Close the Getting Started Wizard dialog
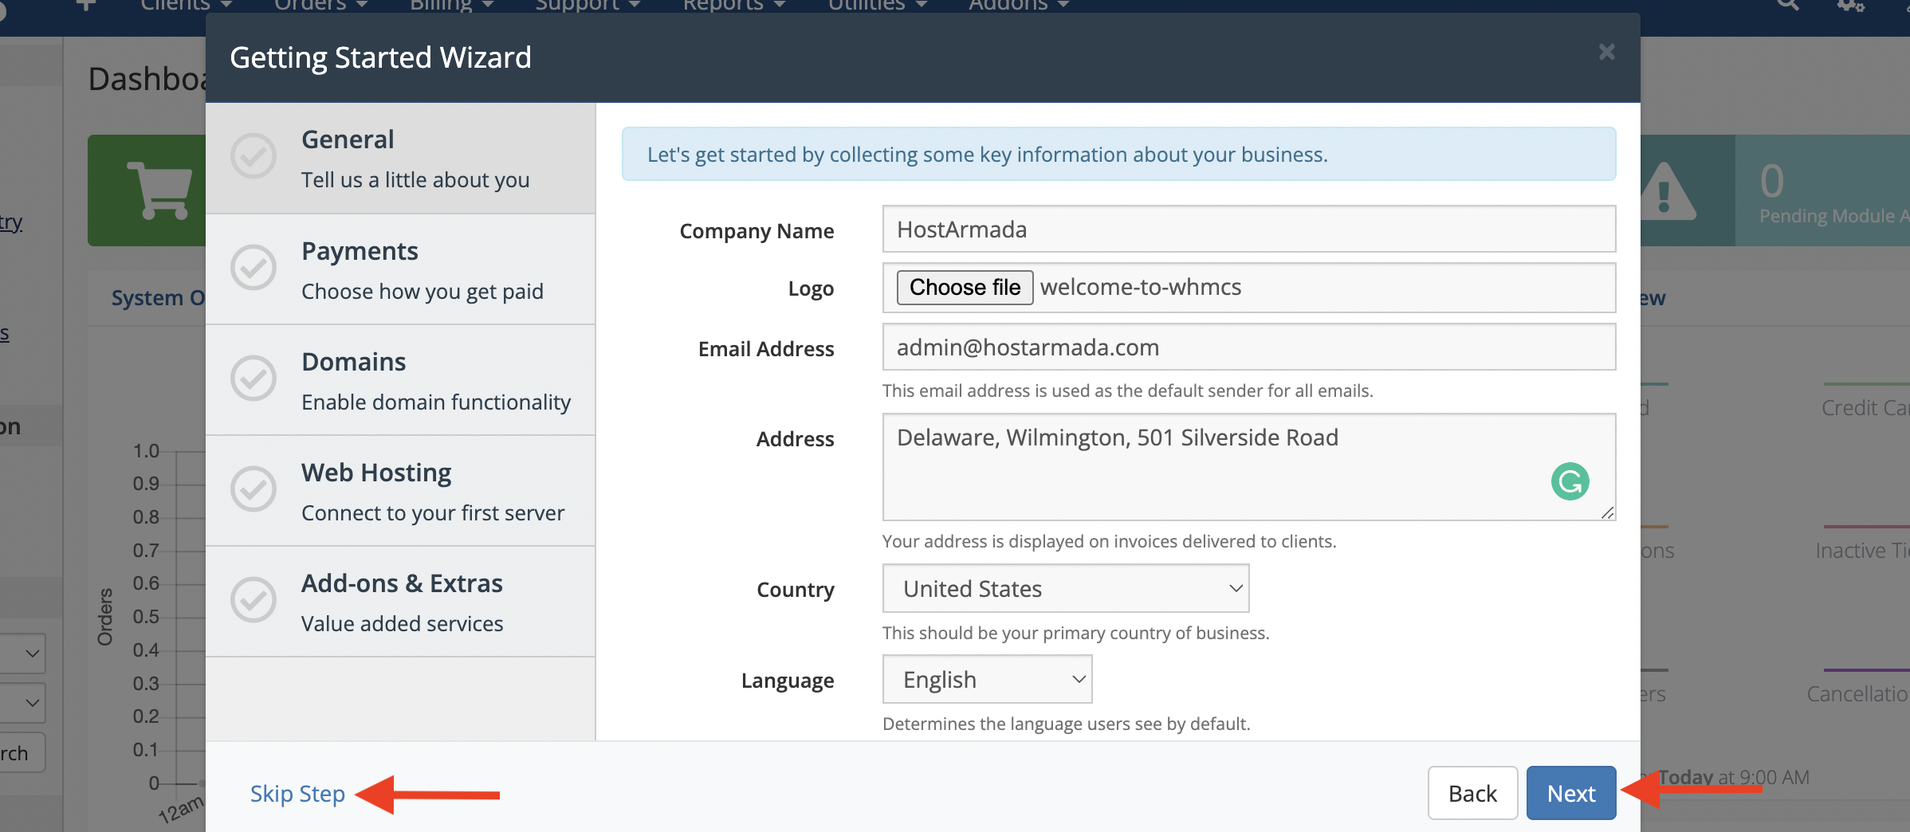1910x832 pixels. pyautogui.click(x=1606, y=53)
